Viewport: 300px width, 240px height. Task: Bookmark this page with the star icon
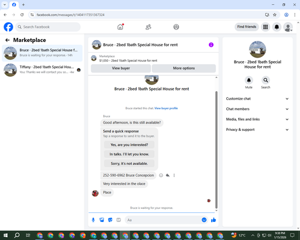275,15
